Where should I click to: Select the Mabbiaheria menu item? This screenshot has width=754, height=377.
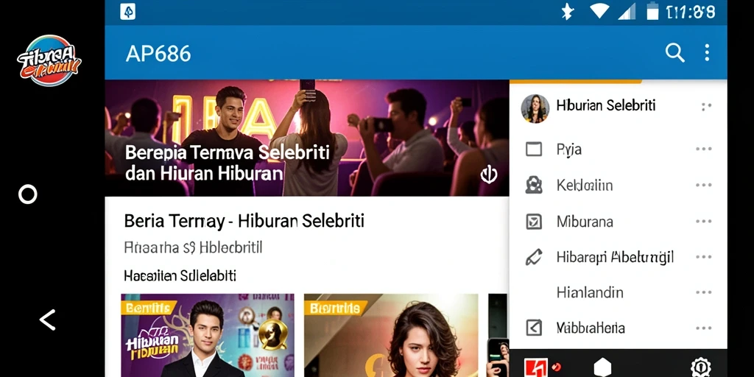[618, 328]
